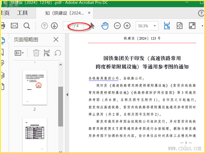Select page 2 thumbnail
The width and height of the screenshot is (205, 153).
(35, 87)
